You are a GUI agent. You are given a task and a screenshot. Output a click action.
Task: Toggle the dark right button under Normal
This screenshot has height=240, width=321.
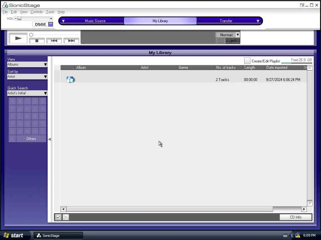click(233, 41)
